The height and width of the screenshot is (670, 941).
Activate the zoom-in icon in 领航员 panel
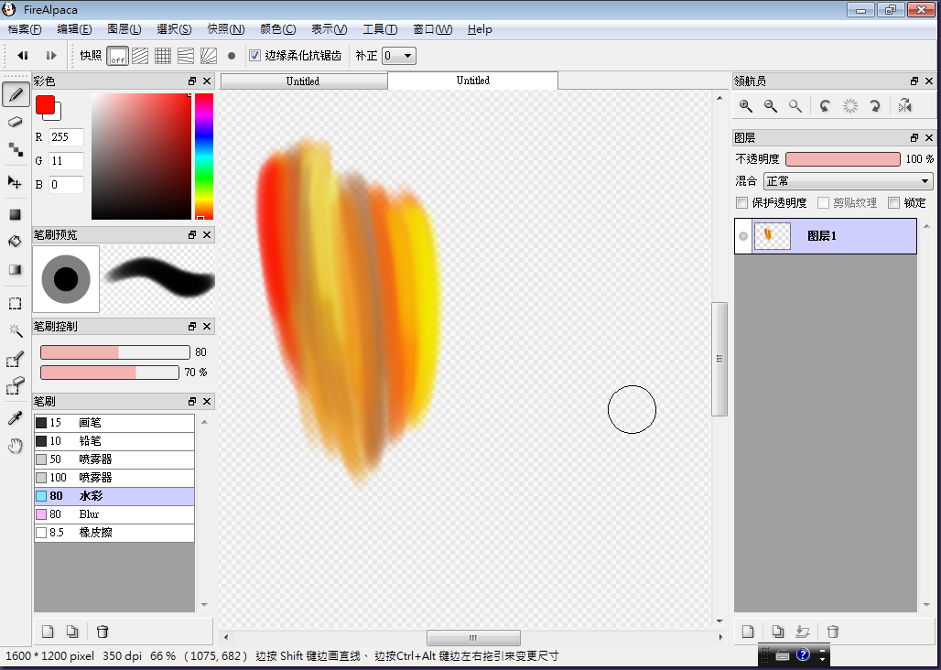coord(746,106)
